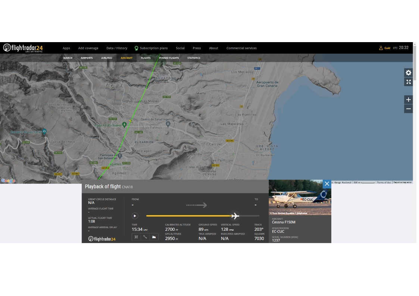The height and width of the screenshot is (296, 419).
Task: Click the CNA18 flight callsign
Action: tap(127, 187)
